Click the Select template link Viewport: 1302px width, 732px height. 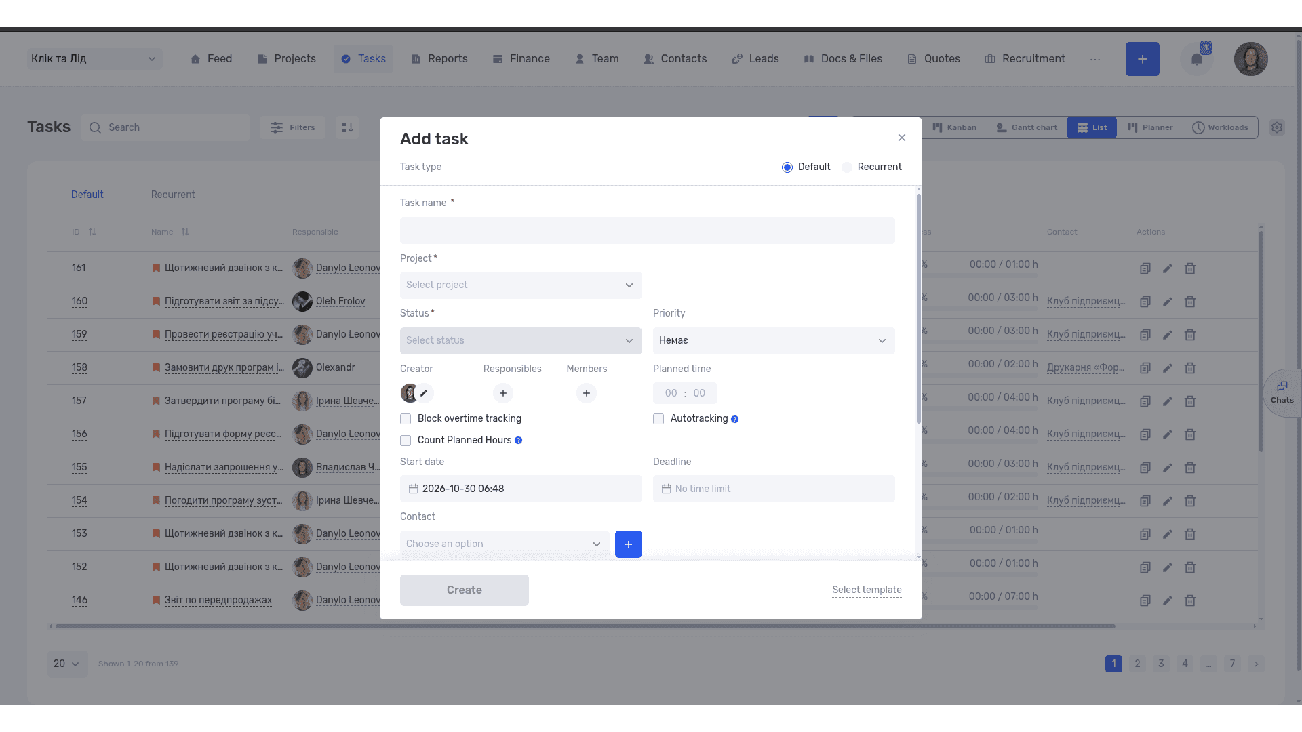click(x=867, y=590)
